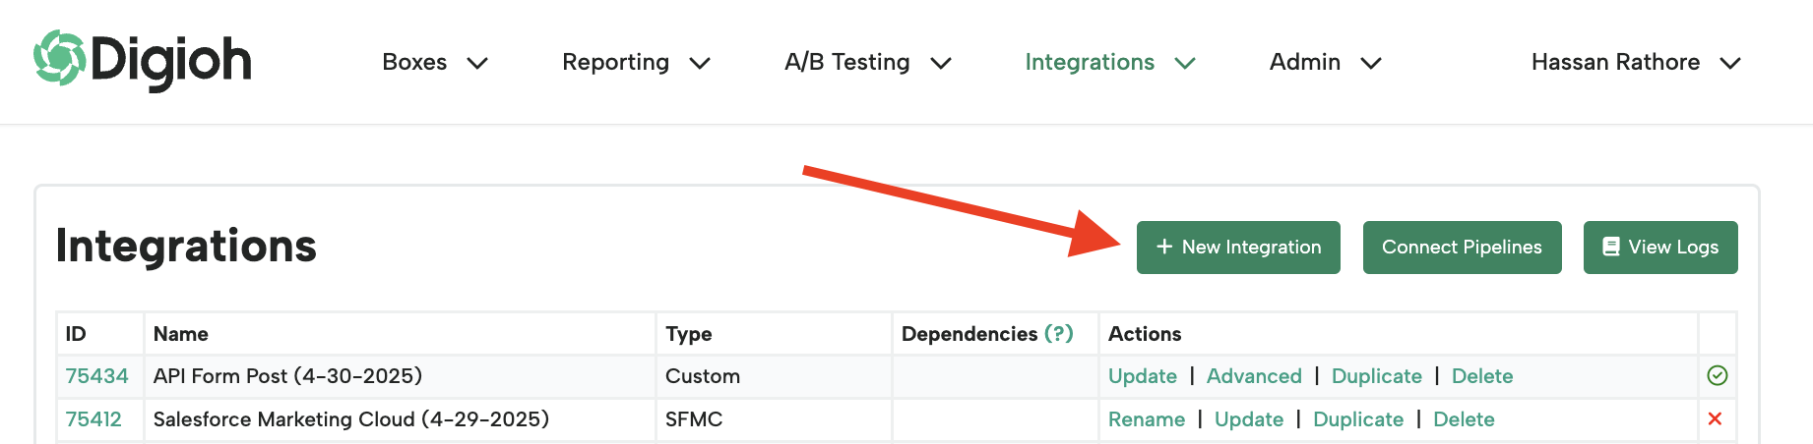This screenshot has height=444, width=1813.
Task: Click the New Integration button
Action: [1238, 248]
